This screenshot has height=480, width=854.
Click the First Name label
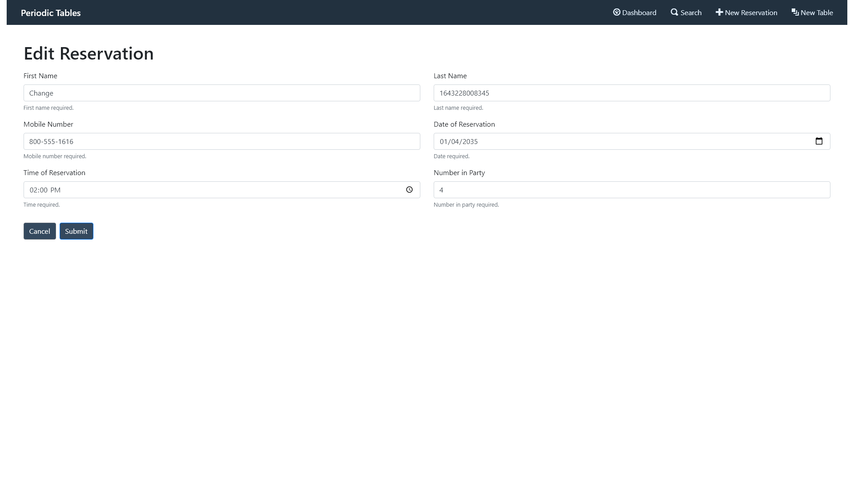click(40, 76)
